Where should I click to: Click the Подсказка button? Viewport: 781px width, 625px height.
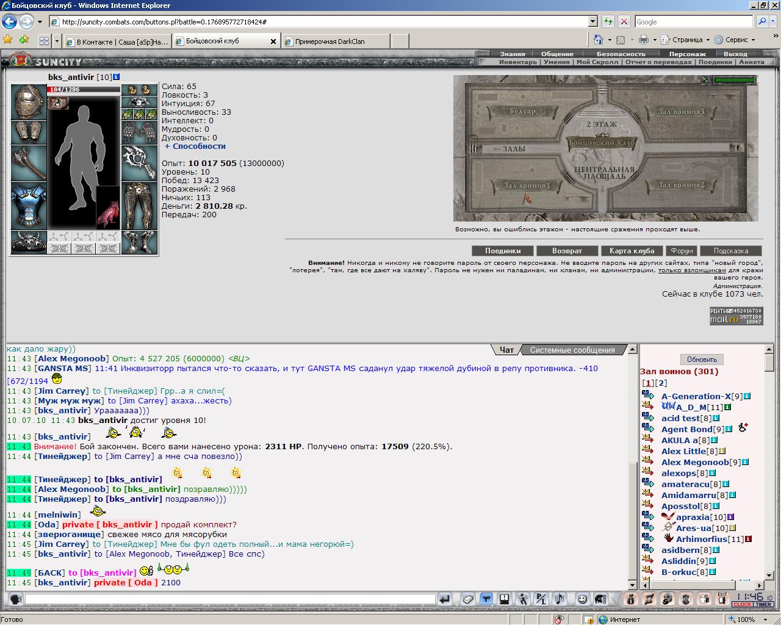coord(730,251)
